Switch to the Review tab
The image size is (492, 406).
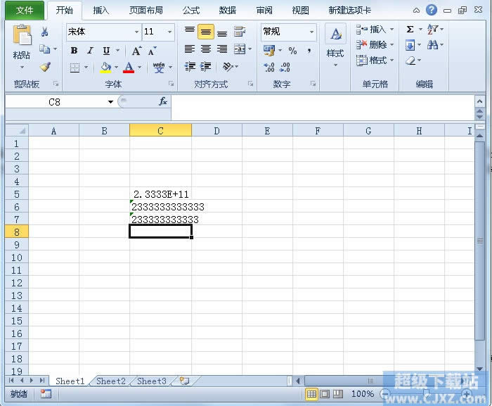click(x=264, y=11)
